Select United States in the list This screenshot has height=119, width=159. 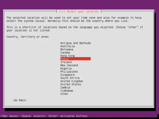(71, 84)
